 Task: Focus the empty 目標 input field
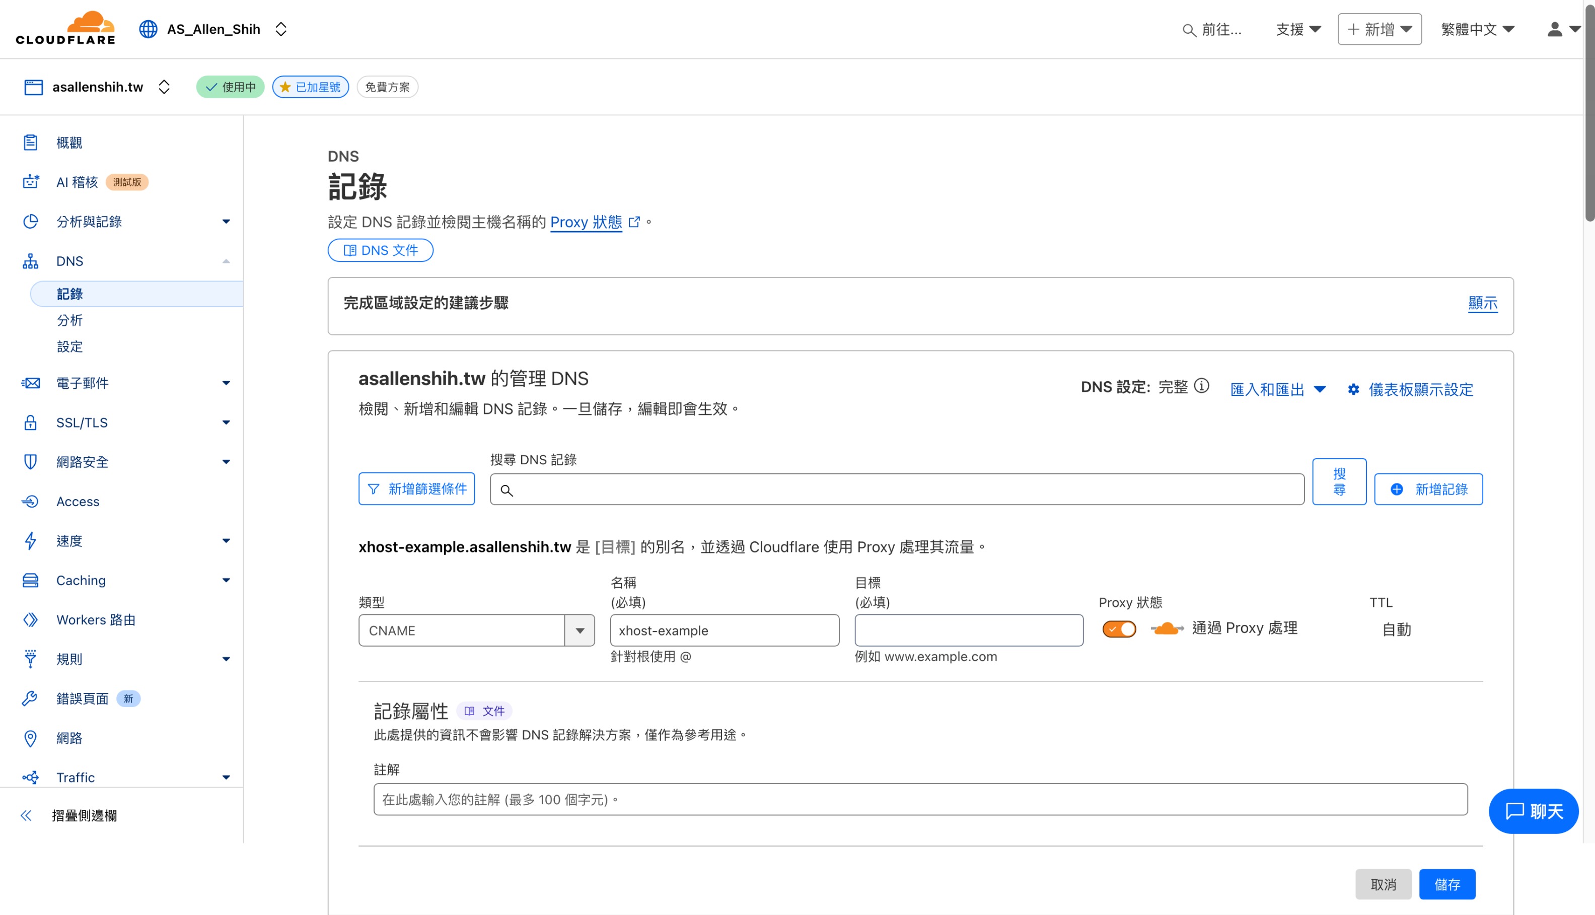(x=969, y=630)
